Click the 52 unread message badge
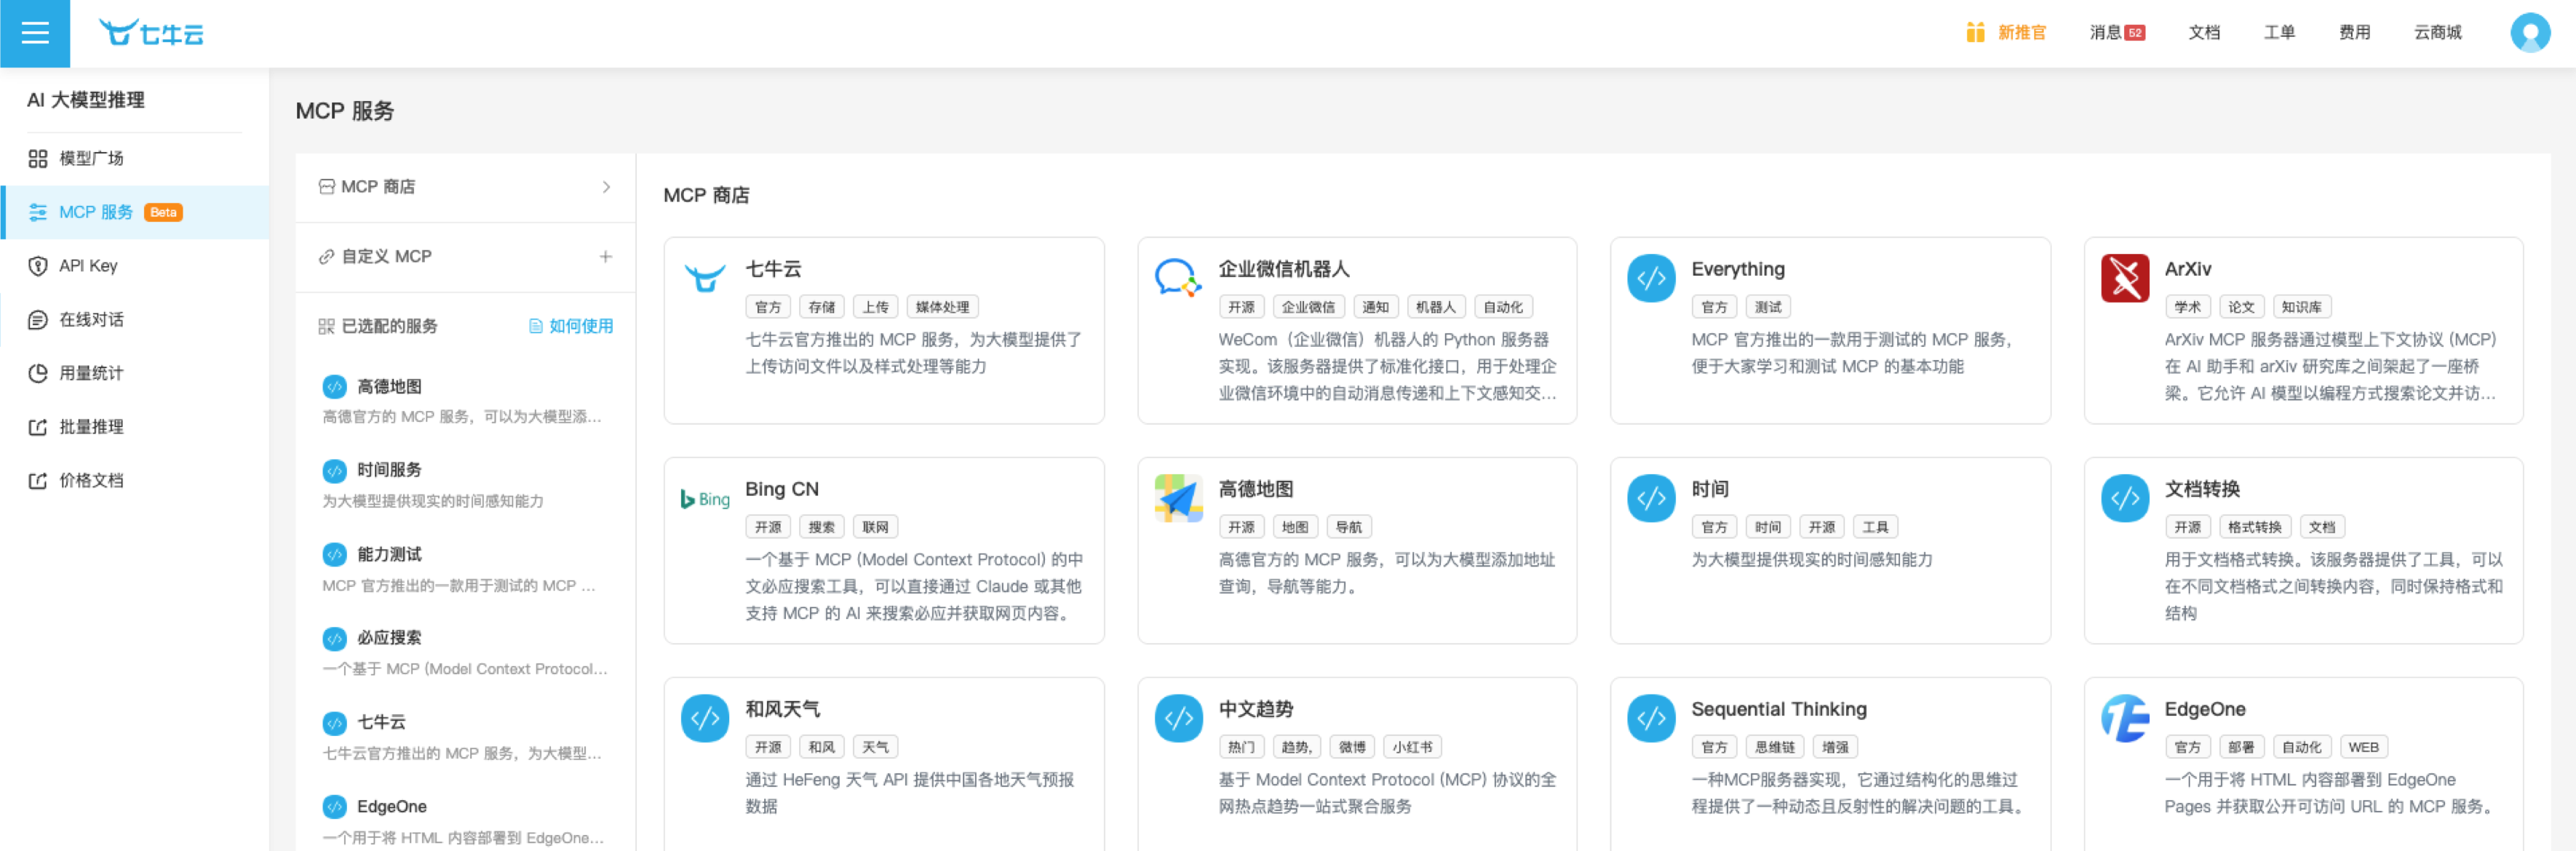 click(2134, 33)
